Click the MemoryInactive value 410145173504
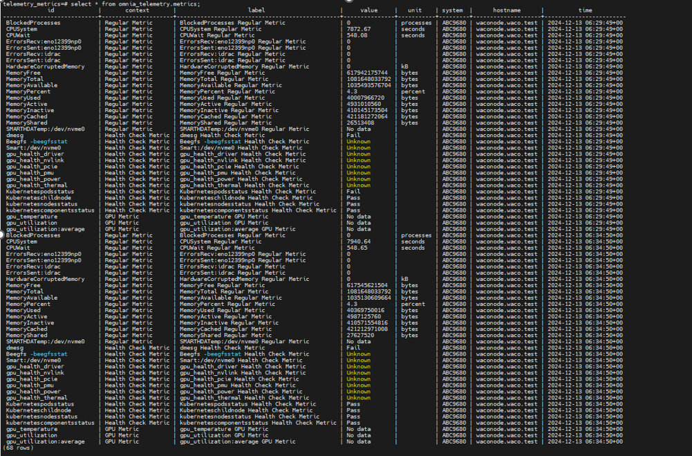Viewport: 692px width, 456px height. [367, 111]
